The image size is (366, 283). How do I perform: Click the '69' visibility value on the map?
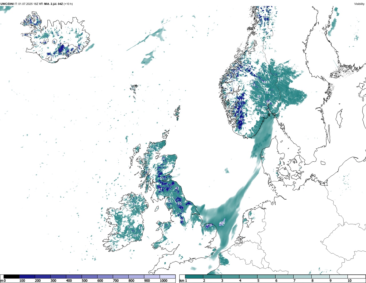[x=268, y=102]
